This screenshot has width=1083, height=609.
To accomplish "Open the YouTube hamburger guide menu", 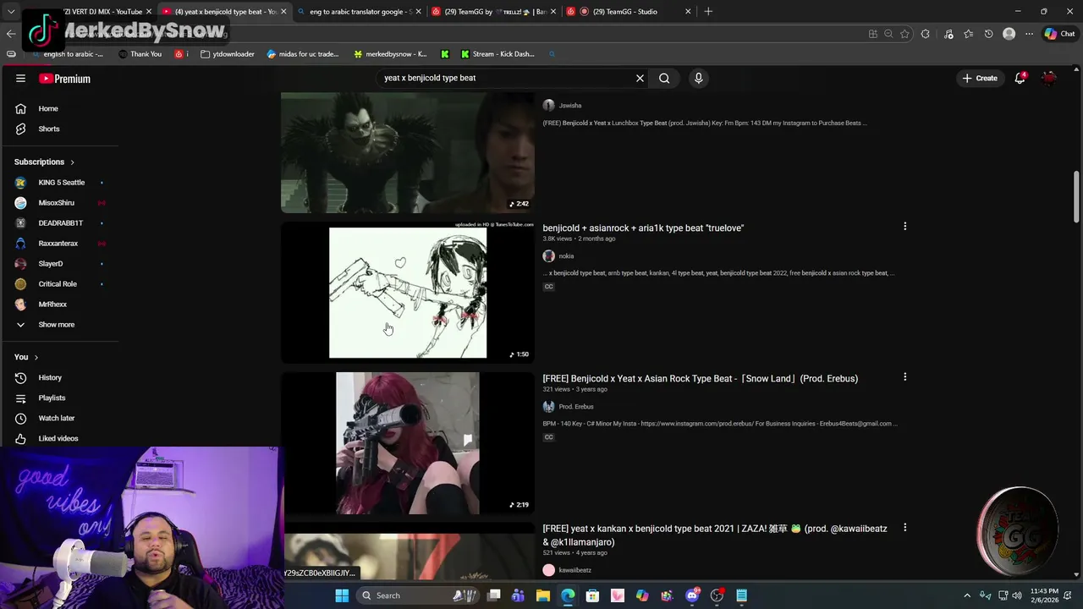I will (x=20, y=79).
